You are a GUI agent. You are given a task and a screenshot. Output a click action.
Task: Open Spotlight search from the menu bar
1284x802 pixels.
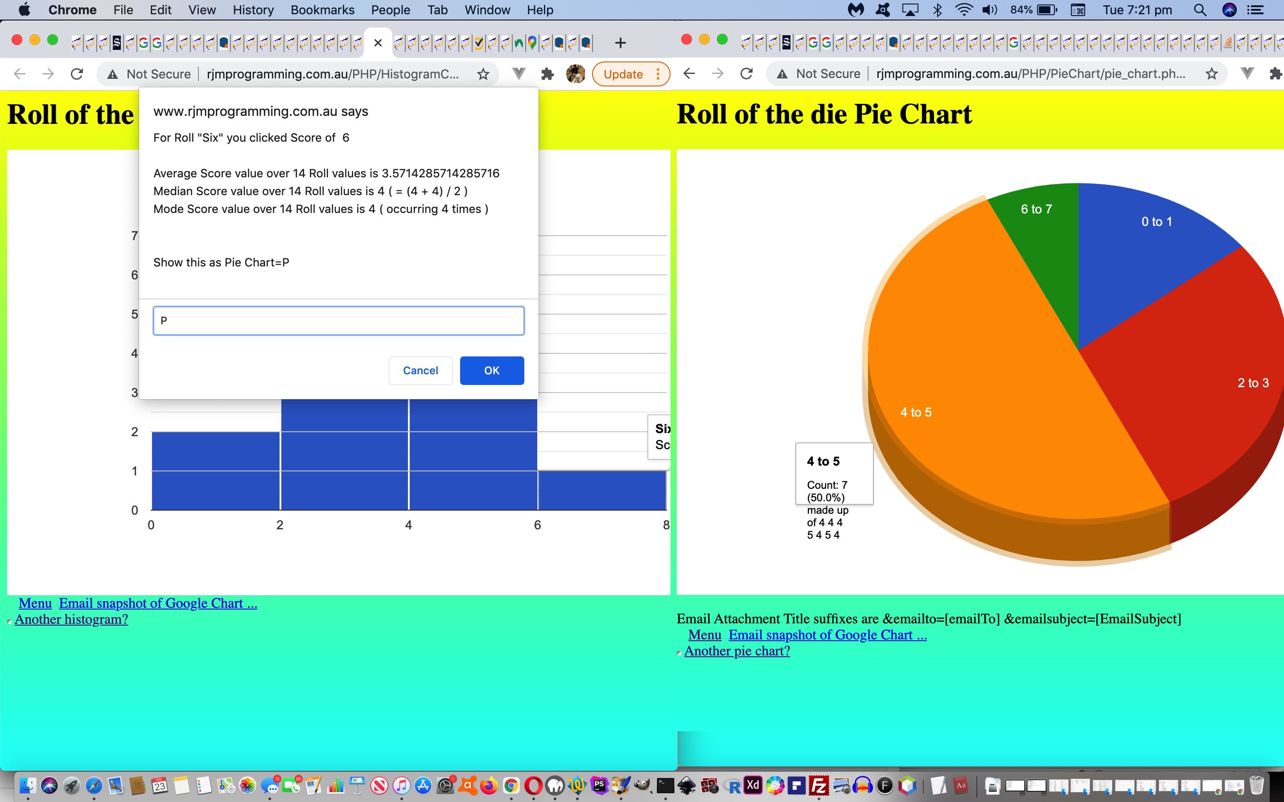tap(1200, 9)
